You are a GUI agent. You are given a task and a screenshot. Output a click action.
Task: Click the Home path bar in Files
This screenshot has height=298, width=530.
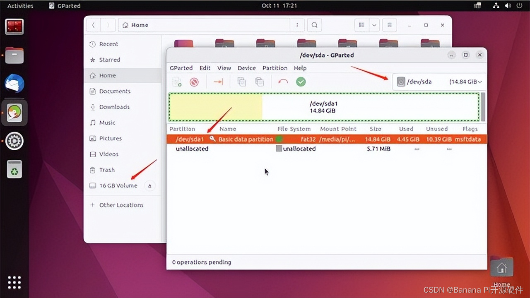(204, 25)
